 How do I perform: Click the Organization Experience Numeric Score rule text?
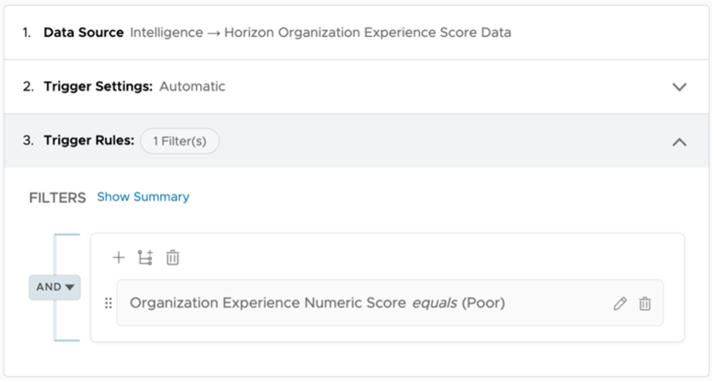click(x=268, y=303)
